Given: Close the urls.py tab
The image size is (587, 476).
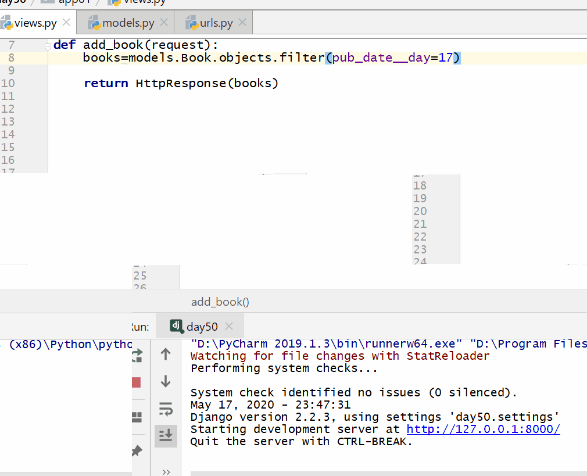Looking at the screenshot, I should (x=242, y=23).
